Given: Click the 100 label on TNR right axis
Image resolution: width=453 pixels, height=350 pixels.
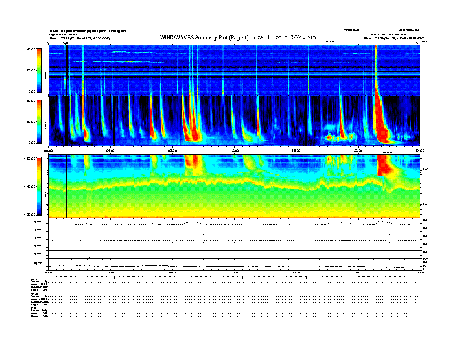Looking at the screenshot, I should tap(426, 169).
